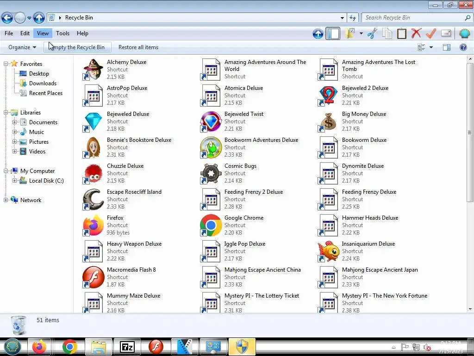
Task: Select Desktop in Favorites
Action: click(39, 74)
